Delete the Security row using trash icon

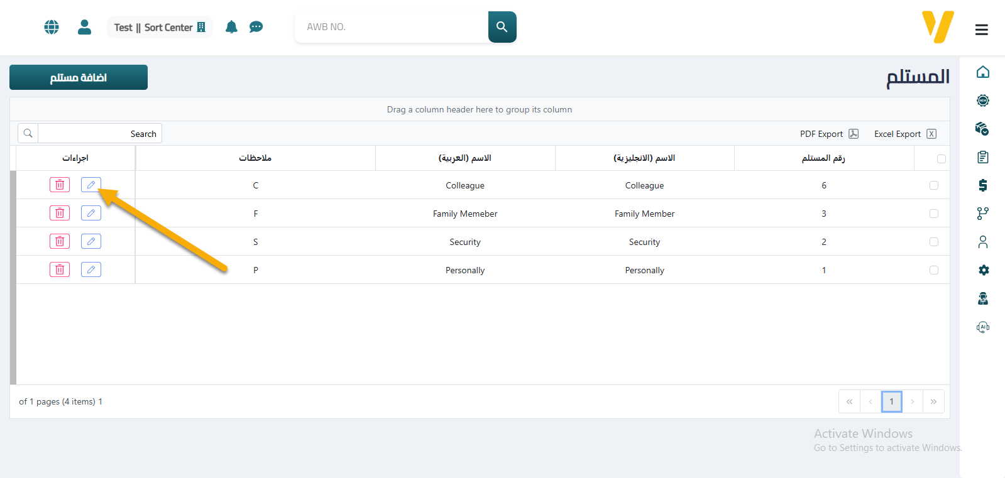tap(60, 241)
